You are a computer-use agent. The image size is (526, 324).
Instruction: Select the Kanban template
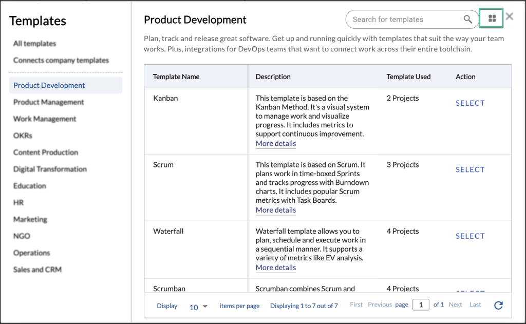click(x=470, y=103)
